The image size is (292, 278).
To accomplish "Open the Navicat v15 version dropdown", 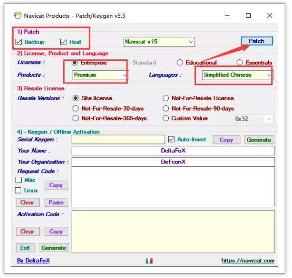I will (159, 42).
